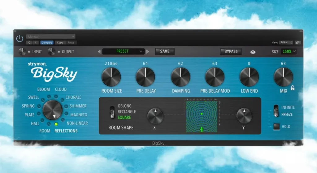Select the NON-LINEAR reverb type
This screenshot has height=173, width=317.
click(x=77, y=123)
